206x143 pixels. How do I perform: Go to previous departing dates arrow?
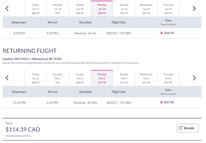tap(7, 9)
